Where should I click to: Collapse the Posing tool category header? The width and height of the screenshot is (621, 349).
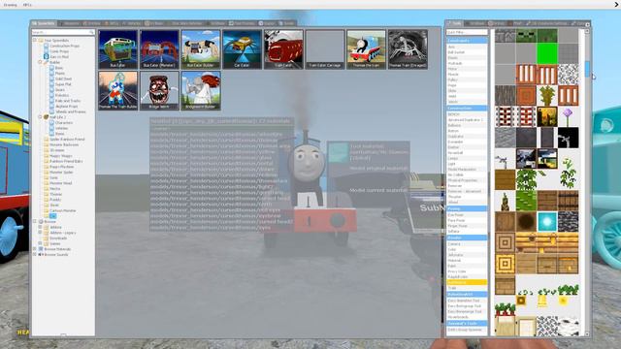(x=467, y=208)
